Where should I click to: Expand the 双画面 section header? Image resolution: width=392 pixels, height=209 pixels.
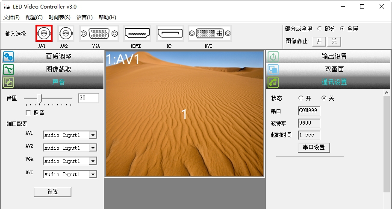click(x=328, y=70)
